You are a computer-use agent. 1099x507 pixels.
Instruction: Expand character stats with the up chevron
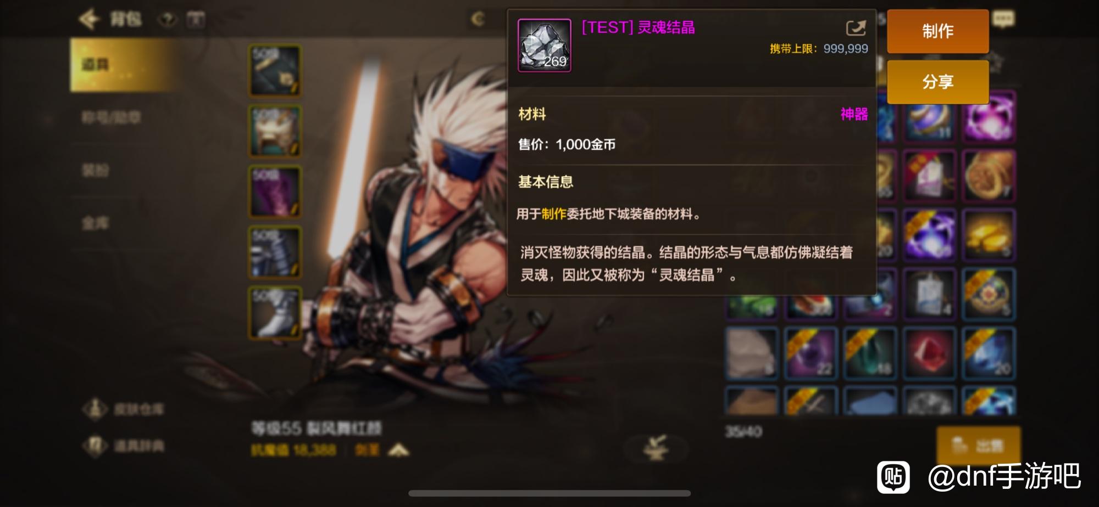[398, 450]
